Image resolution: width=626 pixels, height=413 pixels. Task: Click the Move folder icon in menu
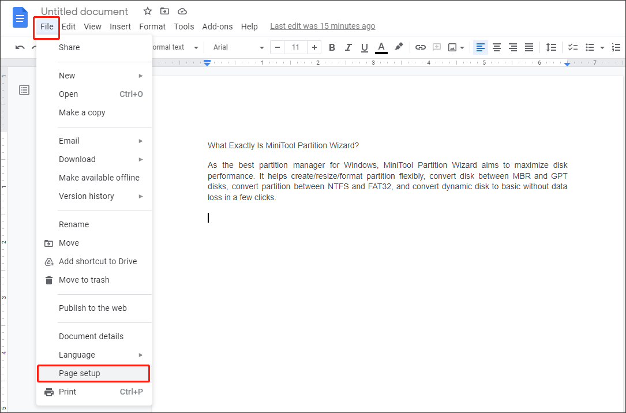click(48, 243)
